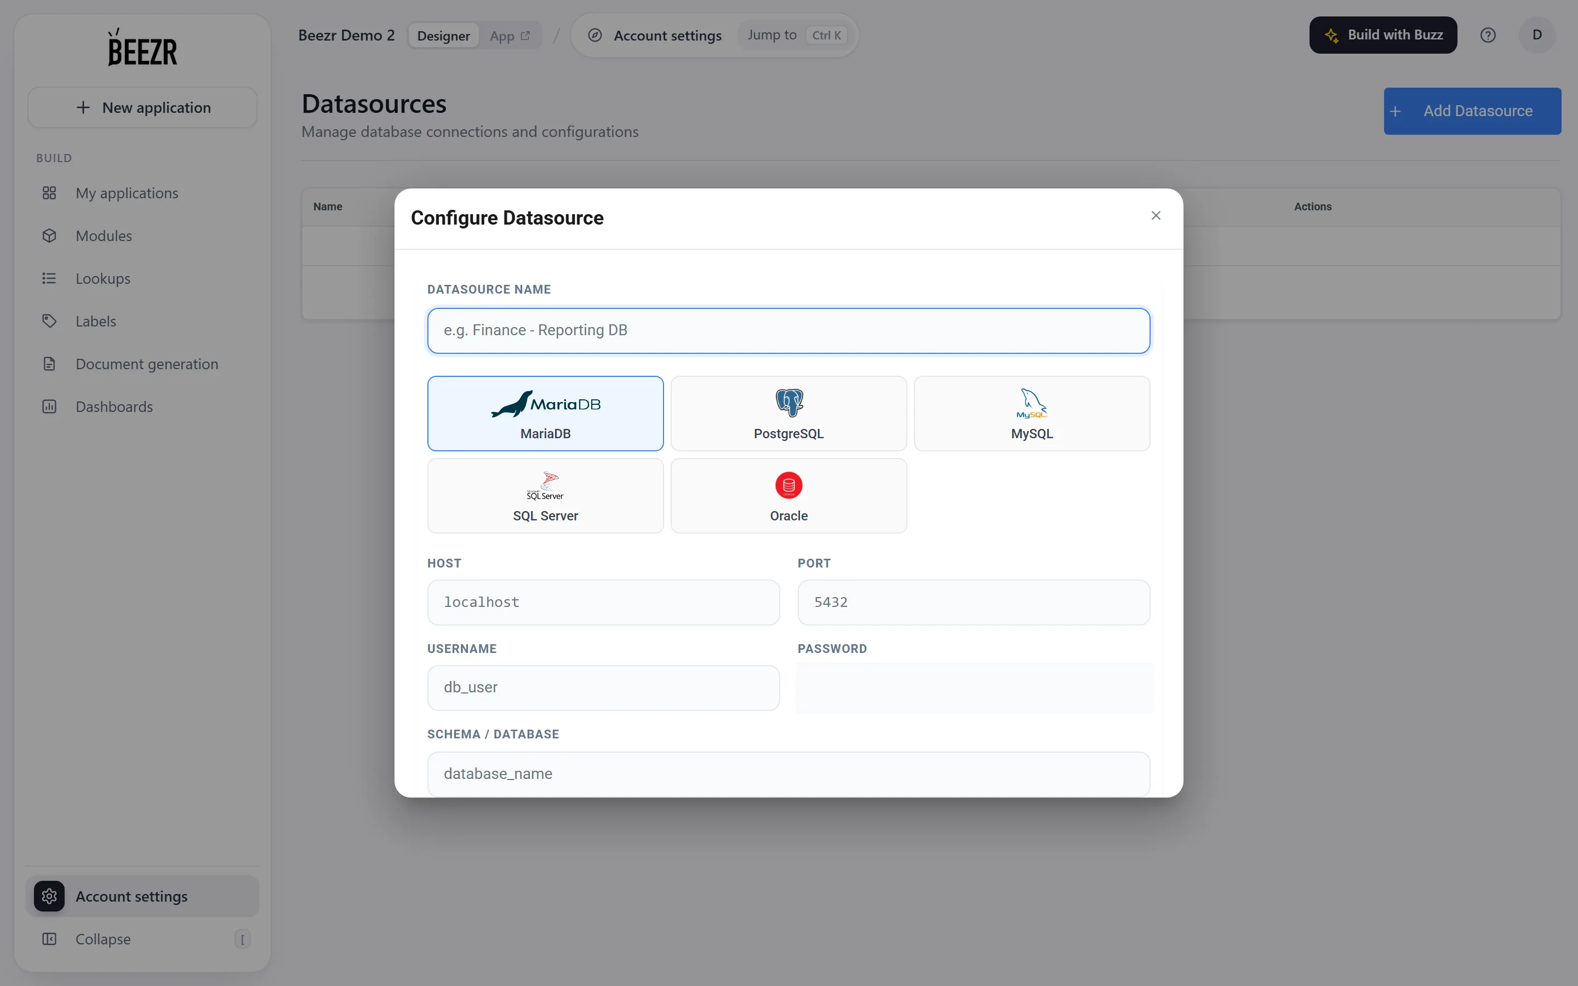Click the Lookups list icon
The width and height of the screenshot is (1578, 986).
[x=49, y=278]
